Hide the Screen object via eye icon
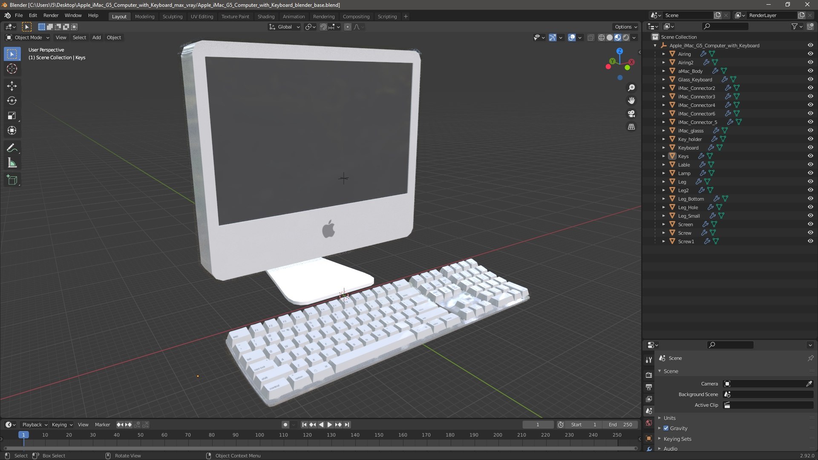 [810, 224]
